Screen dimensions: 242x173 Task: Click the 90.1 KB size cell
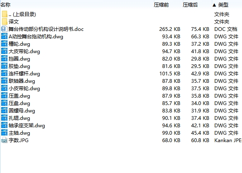(x=171, y=118)
